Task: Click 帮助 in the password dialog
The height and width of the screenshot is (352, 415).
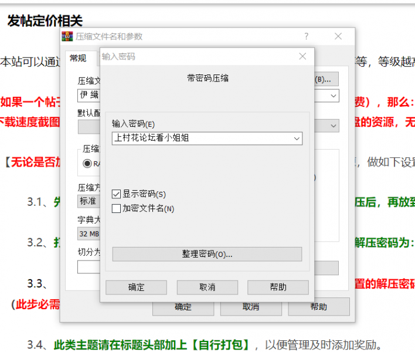Action: point(278,287)
